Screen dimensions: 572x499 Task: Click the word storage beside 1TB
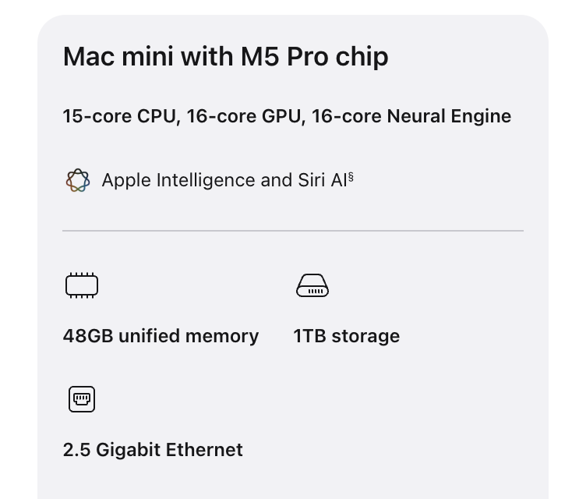pos(365,337)
